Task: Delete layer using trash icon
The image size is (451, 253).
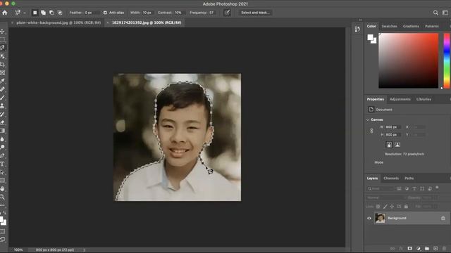Action: click(x=444, y=248)
